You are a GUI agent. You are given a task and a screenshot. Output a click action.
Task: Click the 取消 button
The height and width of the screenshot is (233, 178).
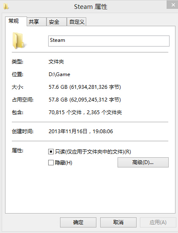(118, 222)
